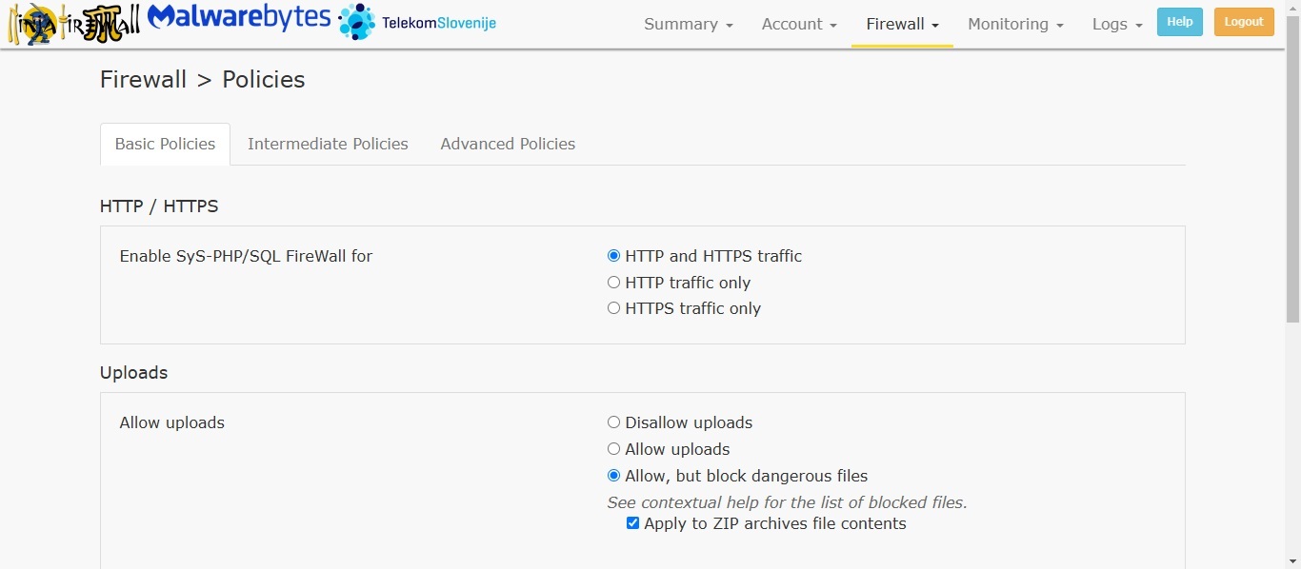Select the Disallow uploads option

click(x=614, y=422)
